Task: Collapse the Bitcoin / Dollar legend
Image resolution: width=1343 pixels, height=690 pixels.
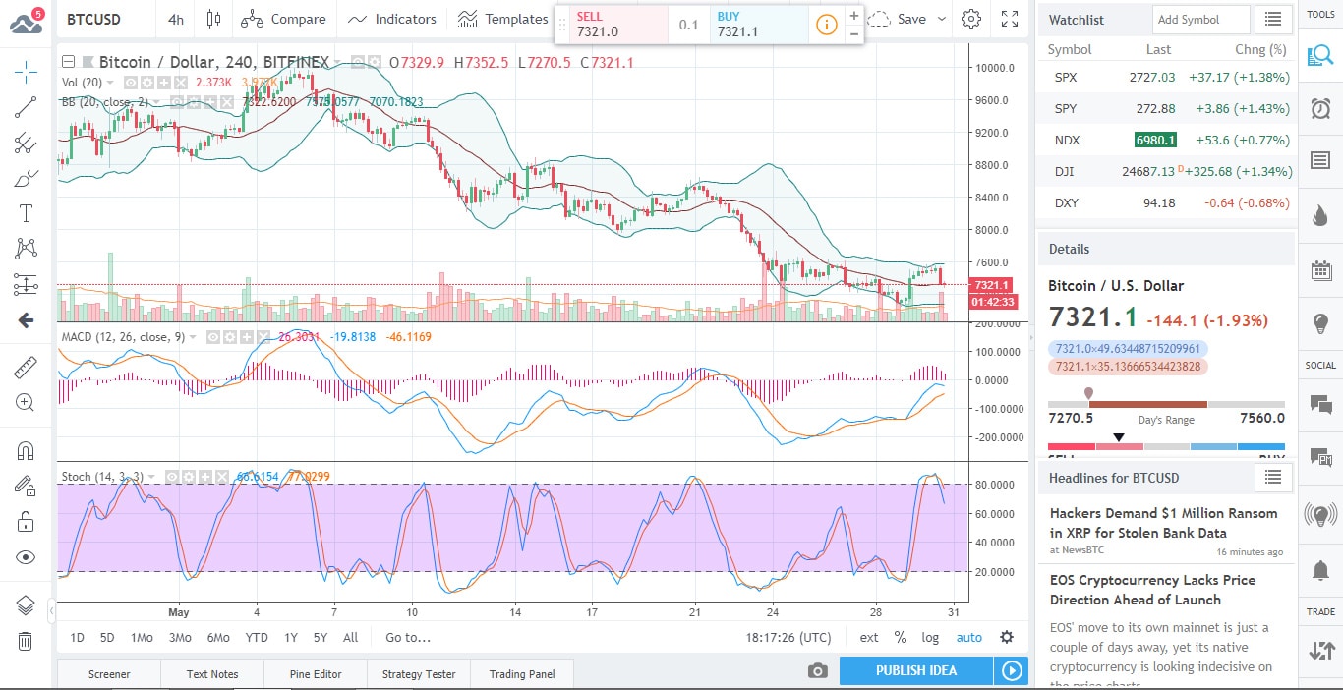Action: 68,62
